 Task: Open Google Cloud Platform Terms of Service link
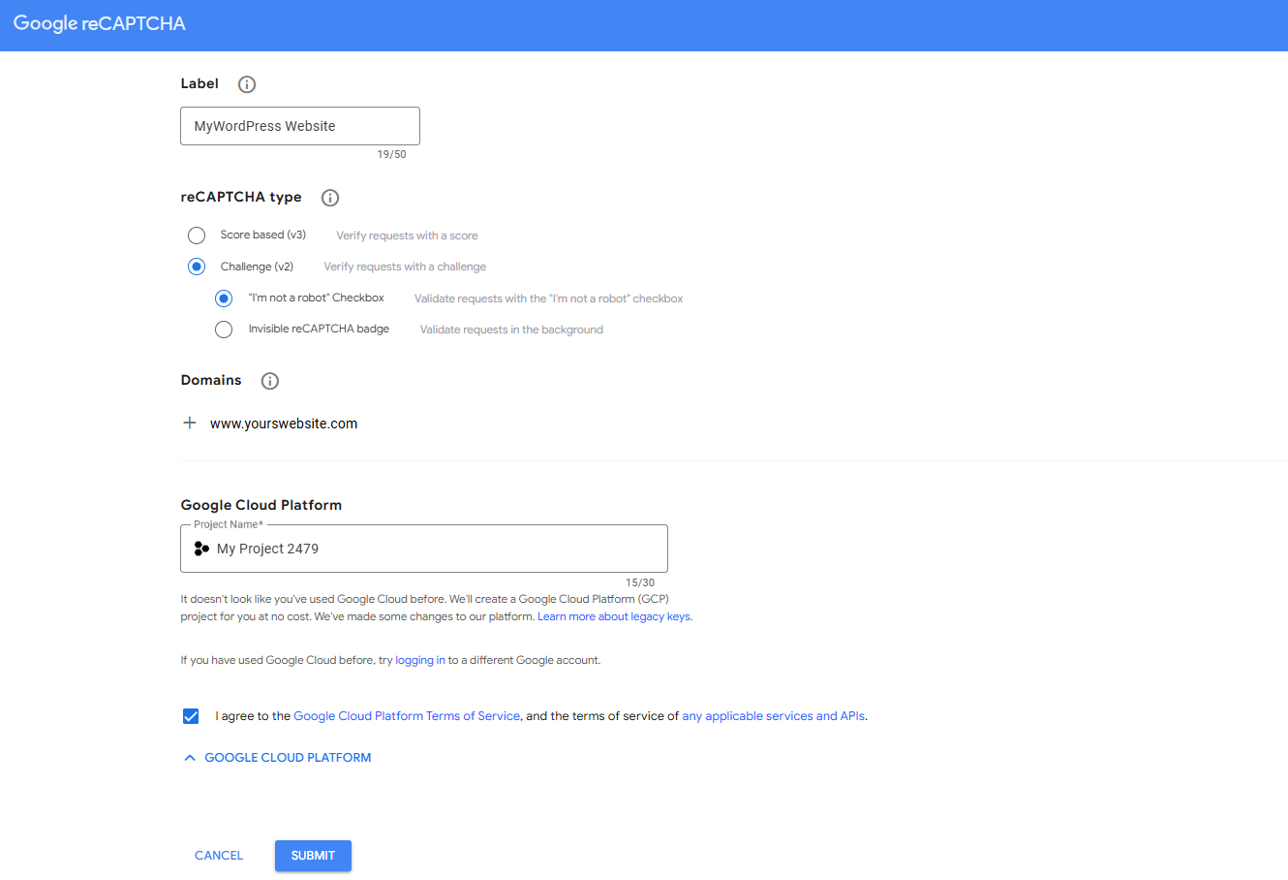pyautogui.click(x=407, y=716)
